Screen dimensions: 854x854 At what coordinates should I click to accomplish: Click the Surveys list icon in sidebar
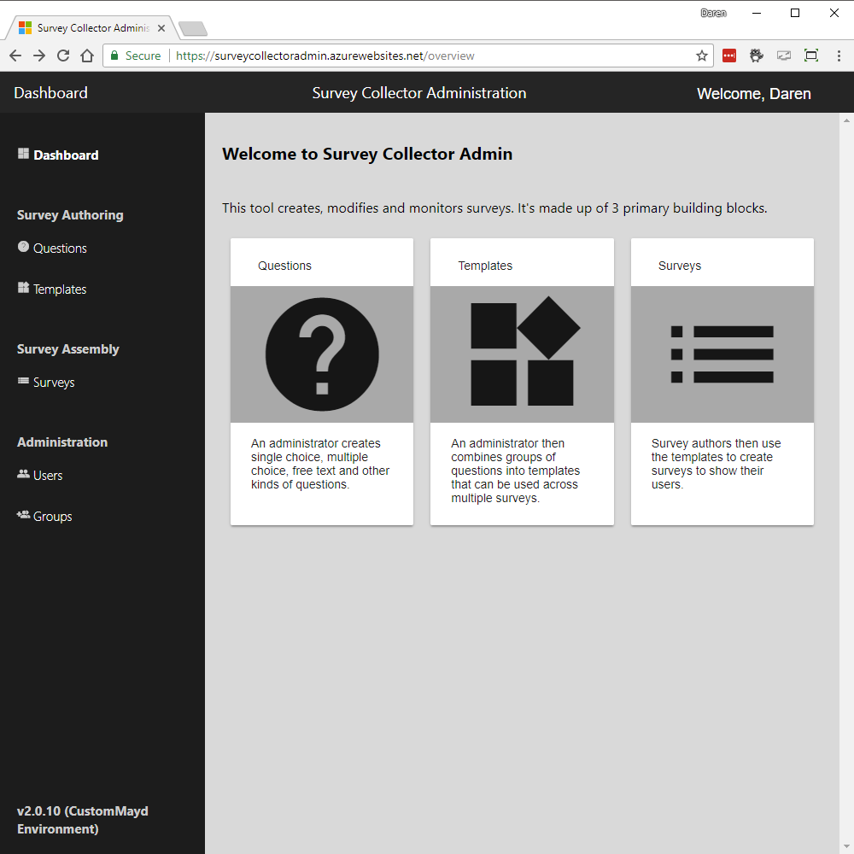tap(23, 381)
